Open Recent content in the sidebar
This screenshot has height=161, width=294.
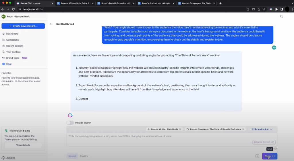click(x=15, y=46)
